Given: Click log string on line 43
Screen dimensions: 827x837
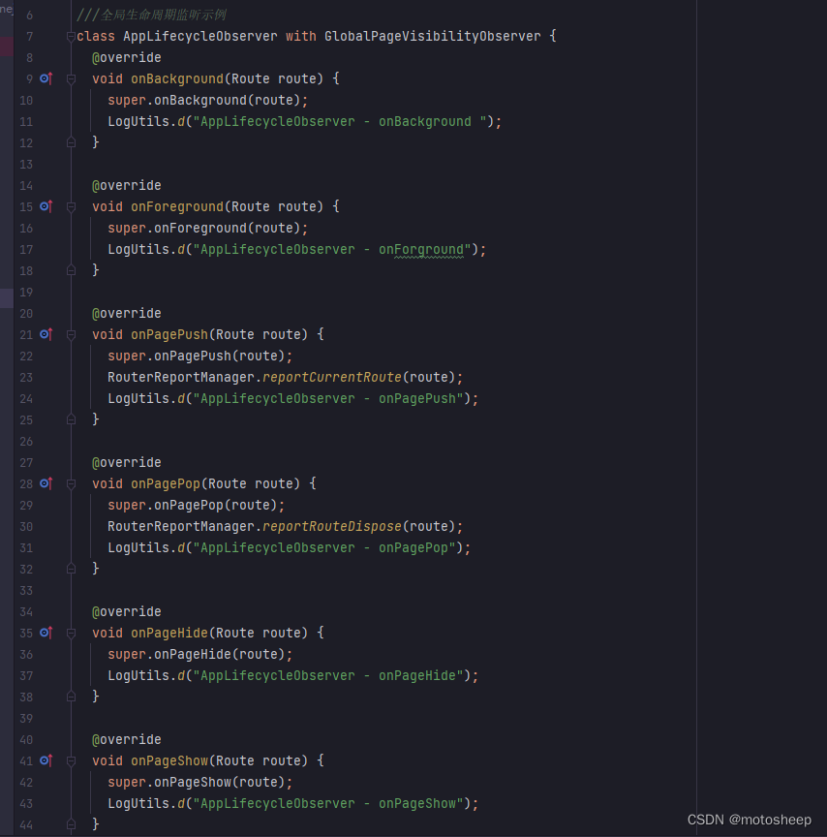Looking at the screenshot, I should click(x=328, y=803).
